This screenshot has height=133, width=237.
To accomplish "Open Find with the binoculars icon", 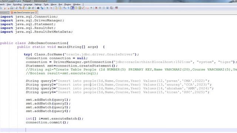I will pos(38,8).
